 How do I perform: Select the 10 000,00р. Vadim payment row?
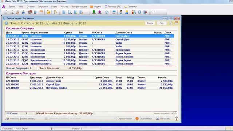[90, 43]
